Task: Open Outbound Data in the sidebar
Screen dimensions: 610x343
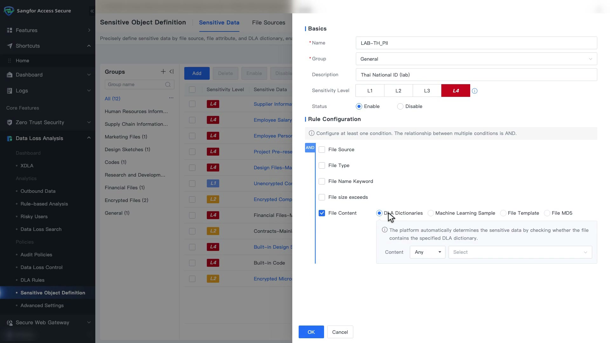Action: (x=38, y=191)
